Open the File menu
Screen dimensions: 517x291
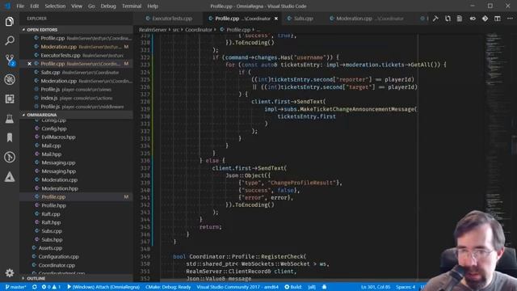[x=20, y=6]
